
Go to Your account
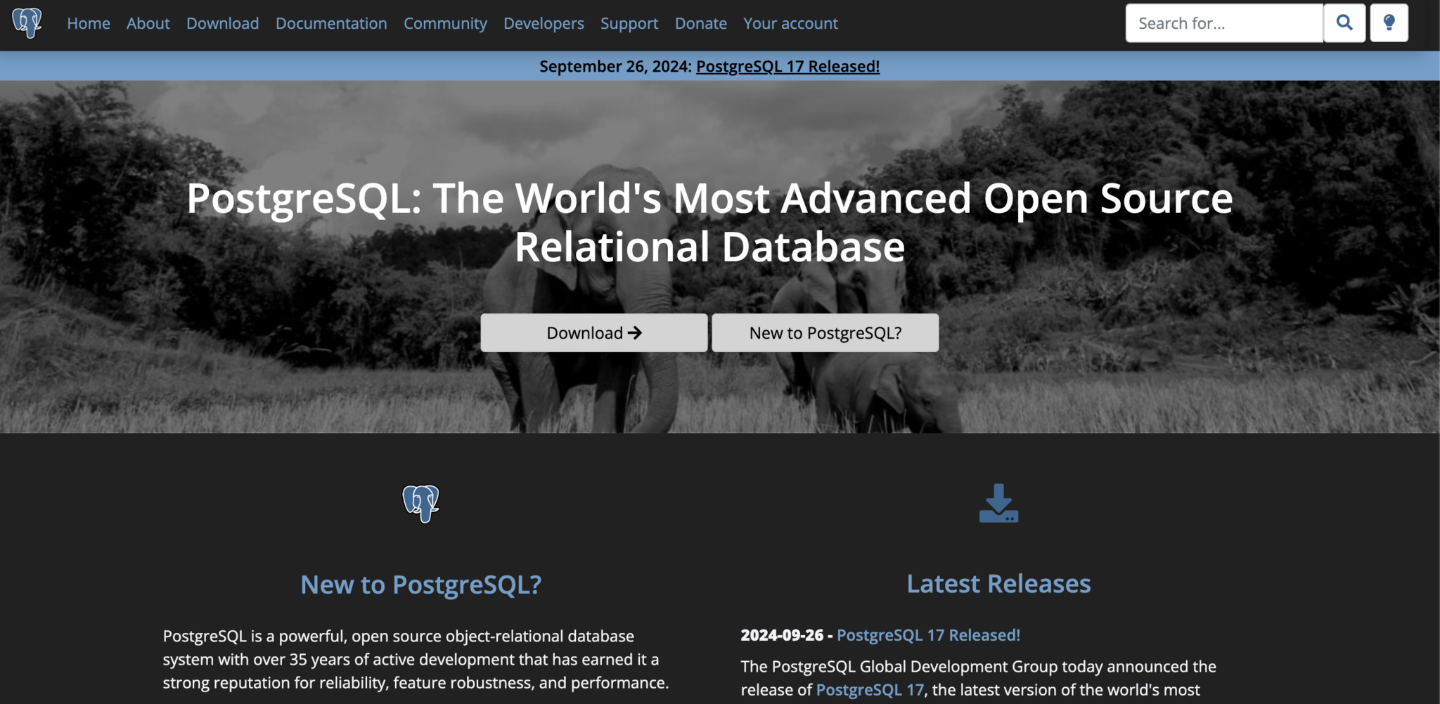coord(790,23)
